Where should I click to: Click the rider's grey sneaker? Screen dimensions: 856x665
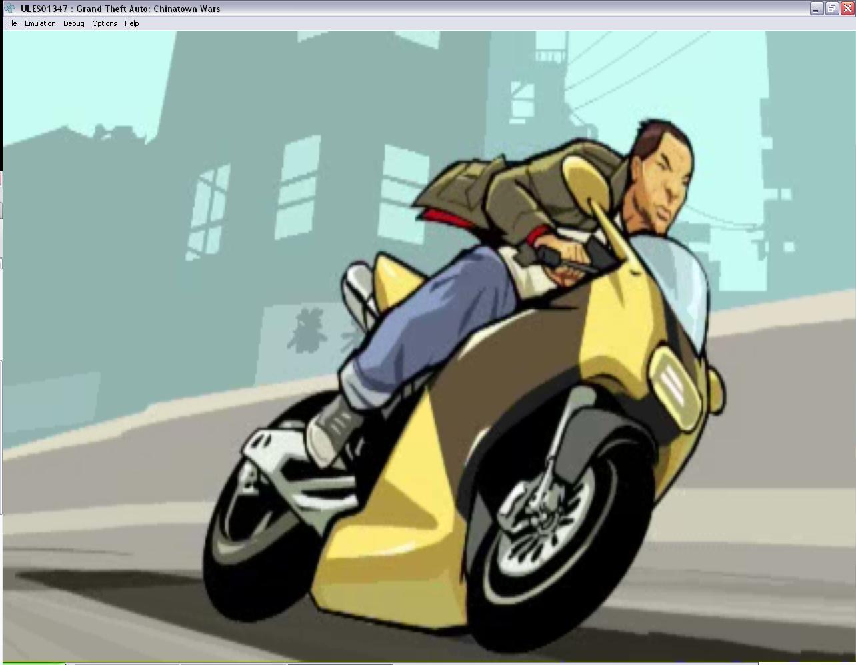pyautogui.click(x=333, y=430)
